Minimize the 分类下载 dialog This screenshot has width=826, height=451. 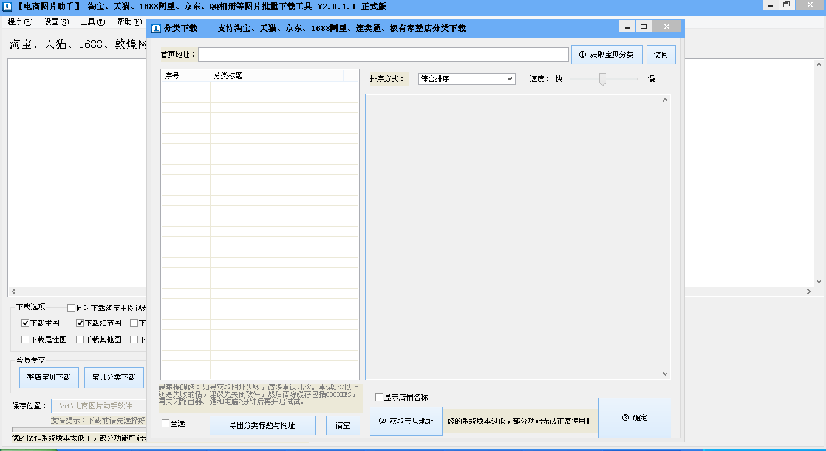[627, 27]
